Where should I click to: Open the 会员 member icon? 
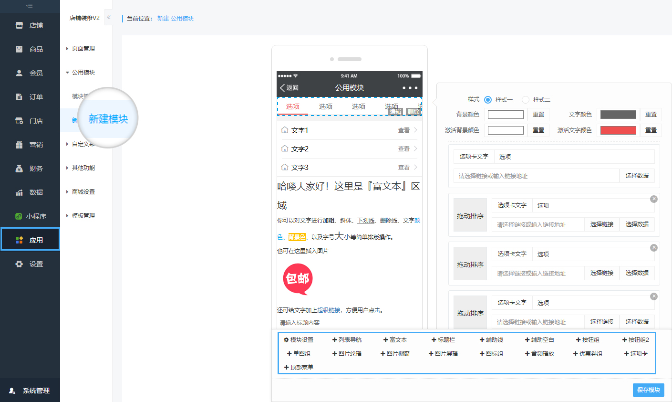(19, 73)
